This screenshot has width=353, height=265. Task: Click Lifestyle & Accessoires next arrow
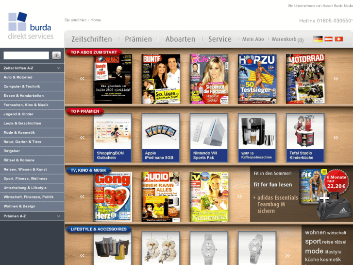(288, 256)
